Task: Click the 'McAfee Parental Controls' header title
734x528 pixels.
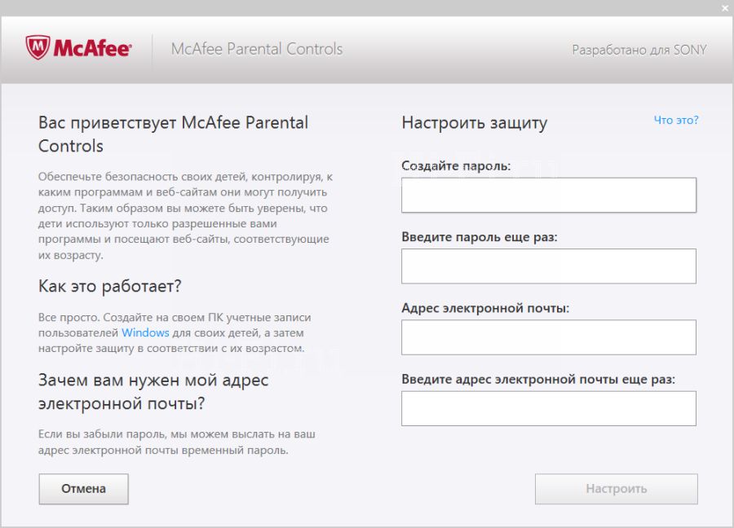Action: coord(257,49)
